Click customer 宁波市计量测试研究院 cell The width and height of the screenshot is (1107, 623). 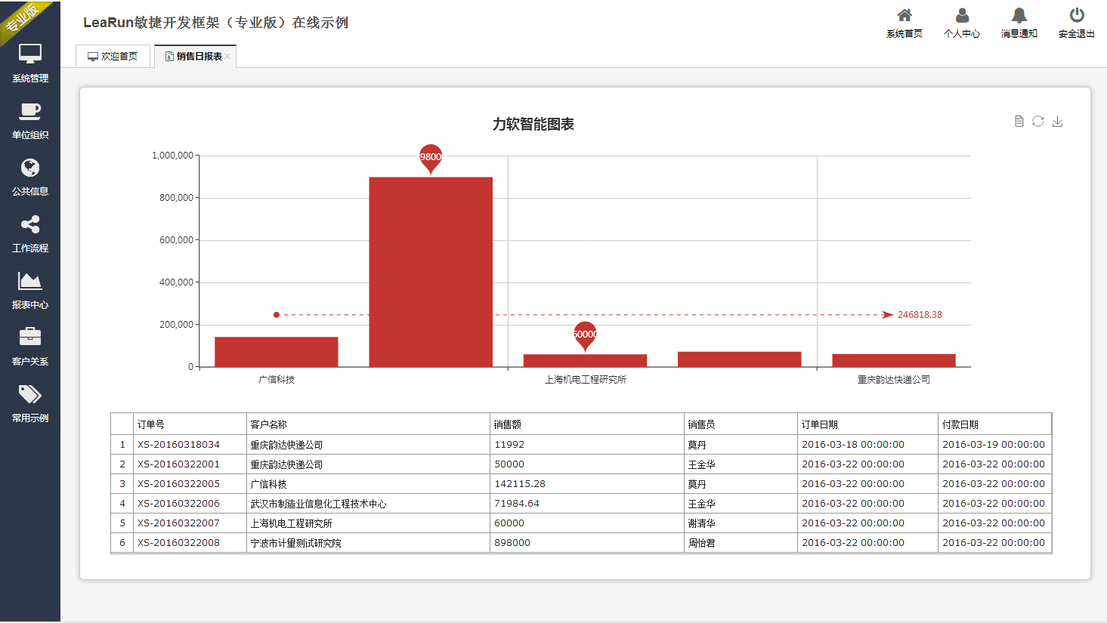pyautogui.click(x=369, y=543)
